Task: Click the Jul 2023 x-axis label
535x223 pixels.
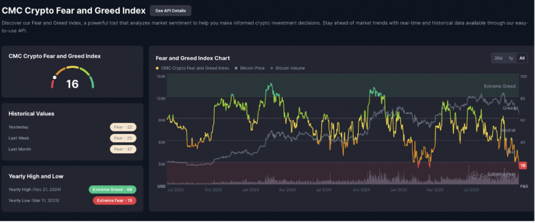Action: pyautogui.click(x=176, y=190)
